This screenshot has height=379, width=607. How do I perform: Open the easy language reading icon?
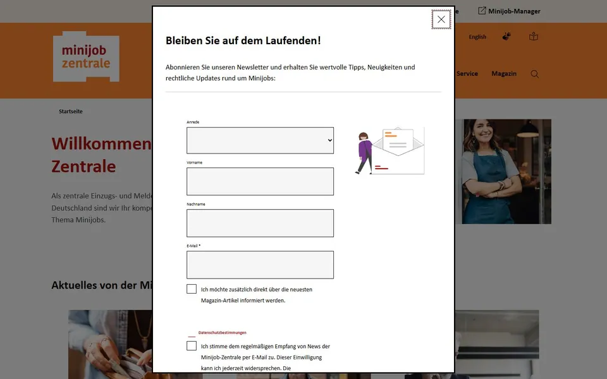(x=534, y=37)
